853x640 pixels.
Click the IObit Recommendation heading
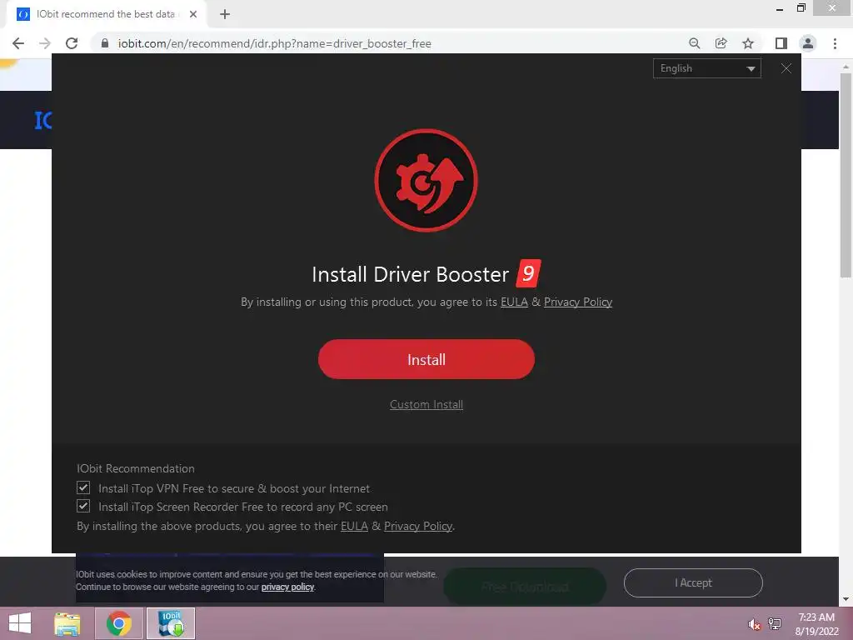136,468
